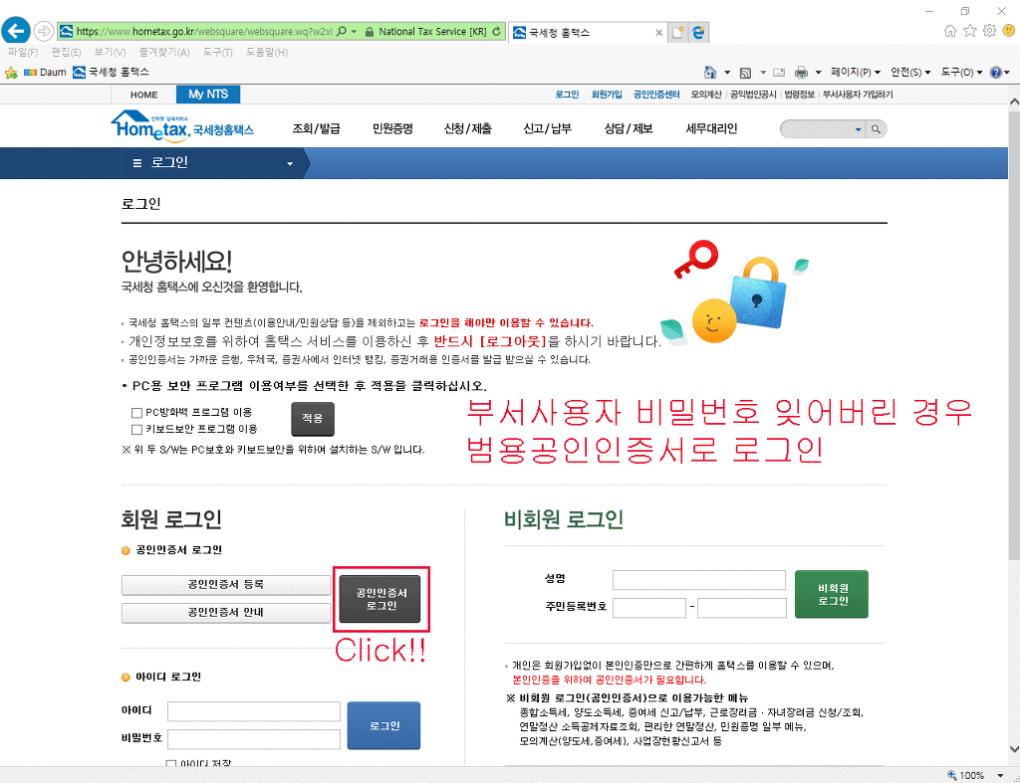This screenshot has height=783, width=1020.
Task: Open browser settings gear icon
Action: 989,31
